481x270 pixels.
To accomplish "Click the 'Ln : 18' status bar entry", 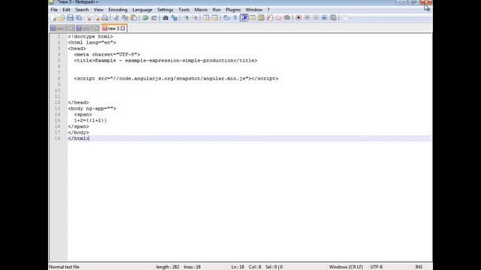I will pos(237,267).
